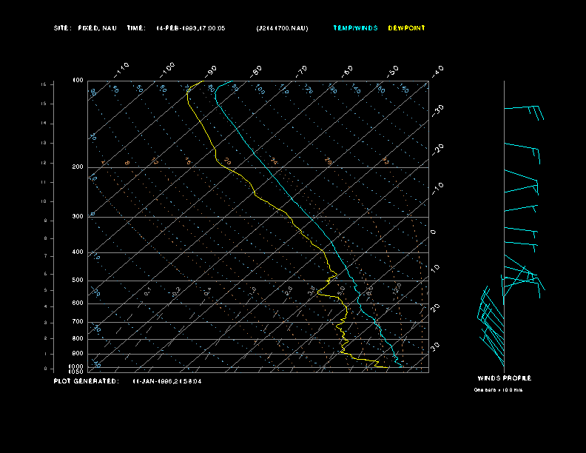
Task: Click the 8 km altitude scale tick label
Action: (x=45, y=238)
